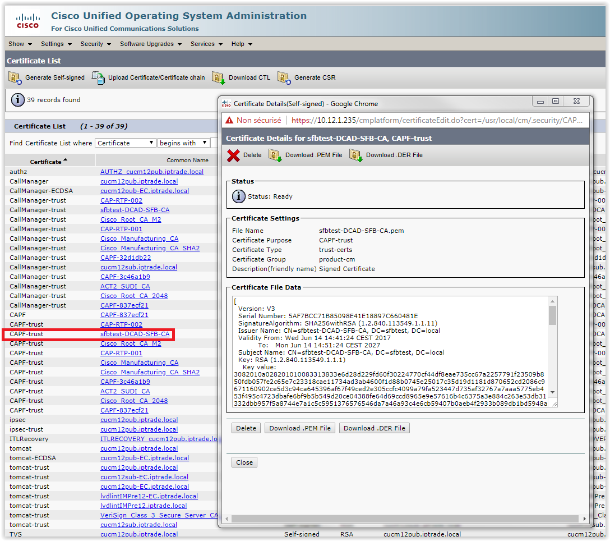Click the Non sécurisé warning triangle icon

(229, 120)
